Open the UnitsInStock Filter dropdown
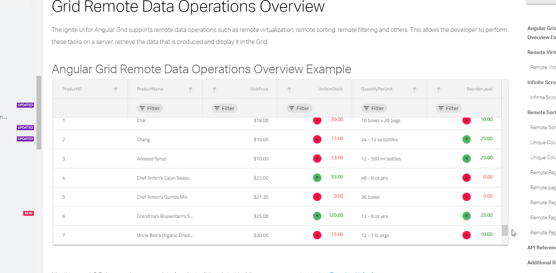The image size is (556, 273). [x=299, y=108]
